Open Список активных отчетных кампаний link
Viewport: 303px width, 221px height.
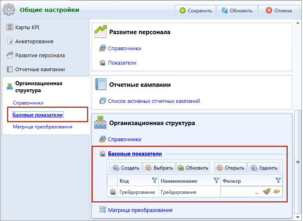(x=154, y=101)
